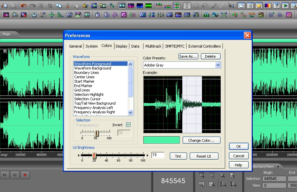Click the Change Color... button
The image size is (297, 192).
201,140
